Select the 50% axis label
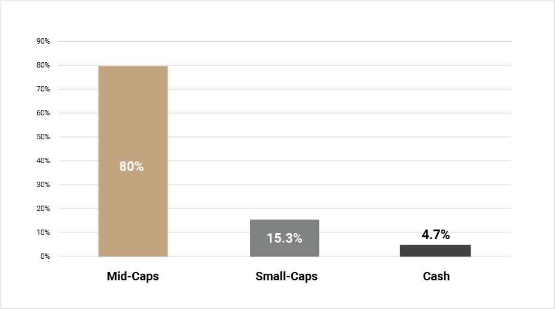The image size is (555, 309). click(x=43, y=137)
